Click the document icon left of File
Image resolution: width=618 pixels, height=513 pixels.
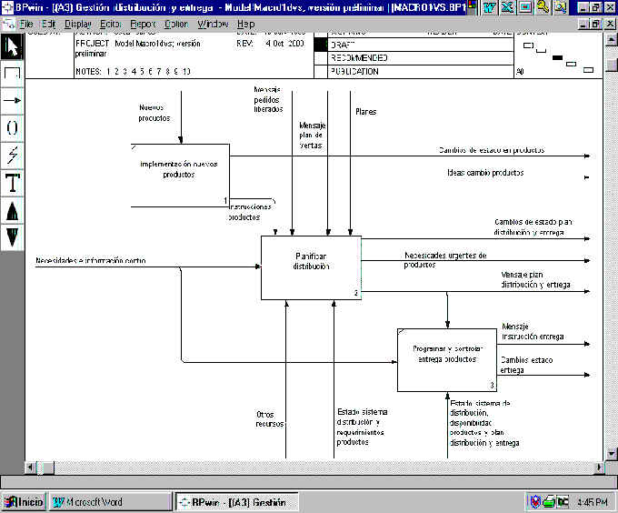pyautogui.click(x=9, y=24)
